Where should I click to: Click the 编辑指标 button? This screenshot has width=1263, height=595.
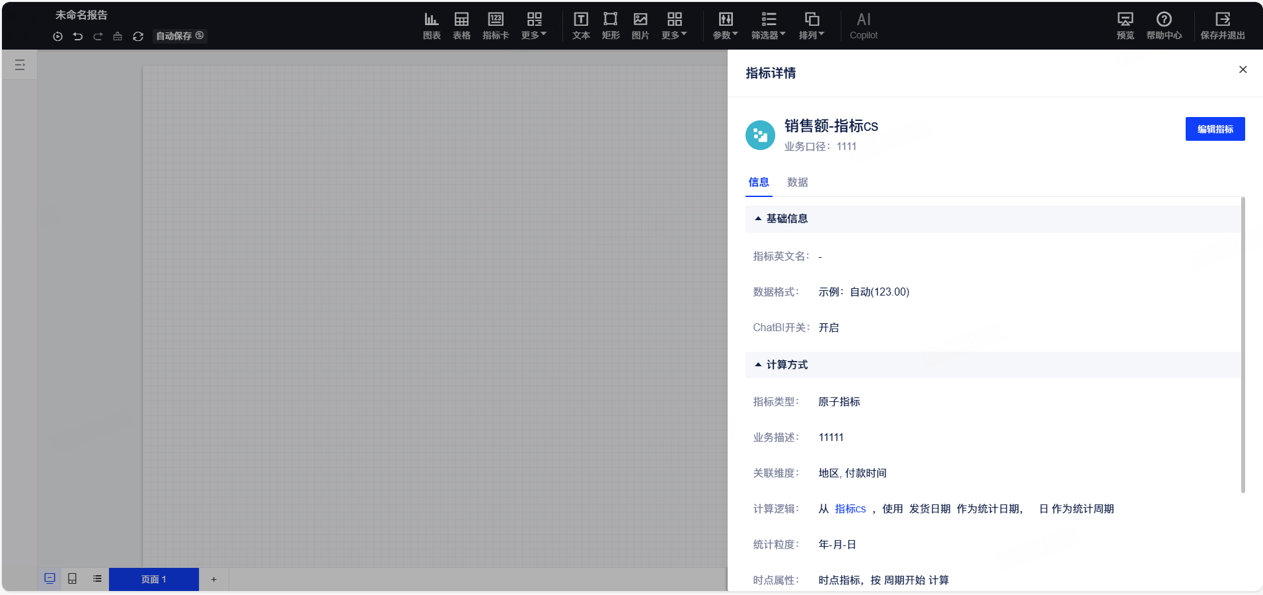1215,129
